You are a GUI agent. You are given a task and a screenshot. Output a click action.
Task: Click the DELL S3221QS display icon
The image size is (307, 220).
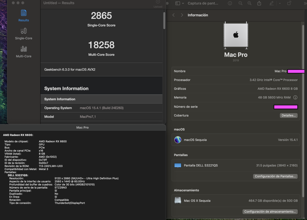(178, 165)
